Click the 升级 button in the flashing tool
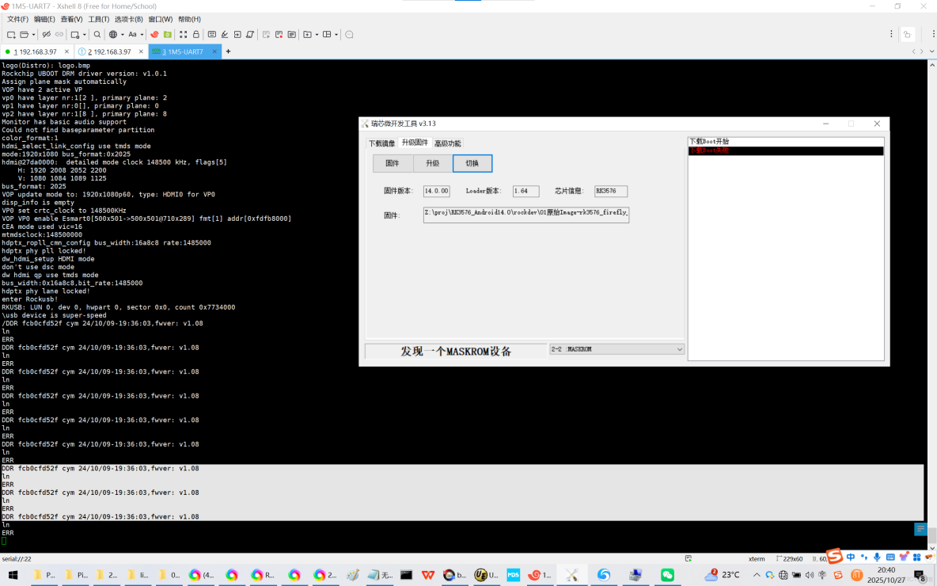The width and height of the screenshot is (937, 586). (432, 163)
